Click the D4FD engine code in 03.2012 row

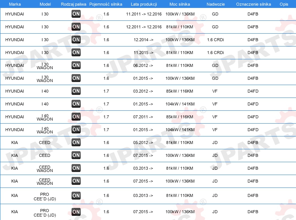(253, 91)
